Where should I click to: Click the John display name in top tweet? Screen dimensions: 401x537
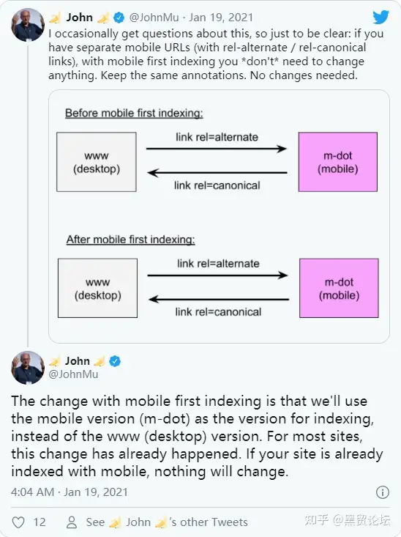pos(79,18)
